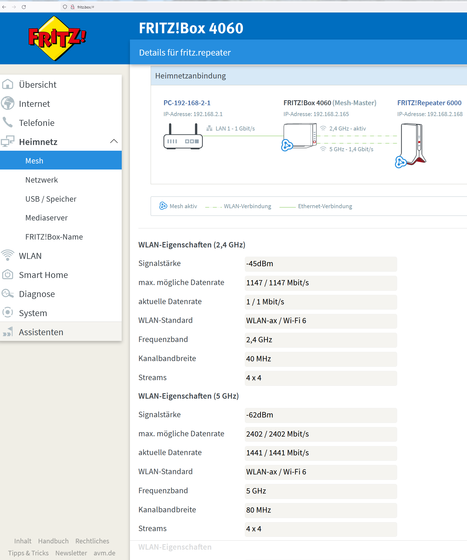The height and width of the screenshot is (560, 467).
Task: Click the 40 MHz Kanalbandbreite field
Action: (x=321, y=359)
